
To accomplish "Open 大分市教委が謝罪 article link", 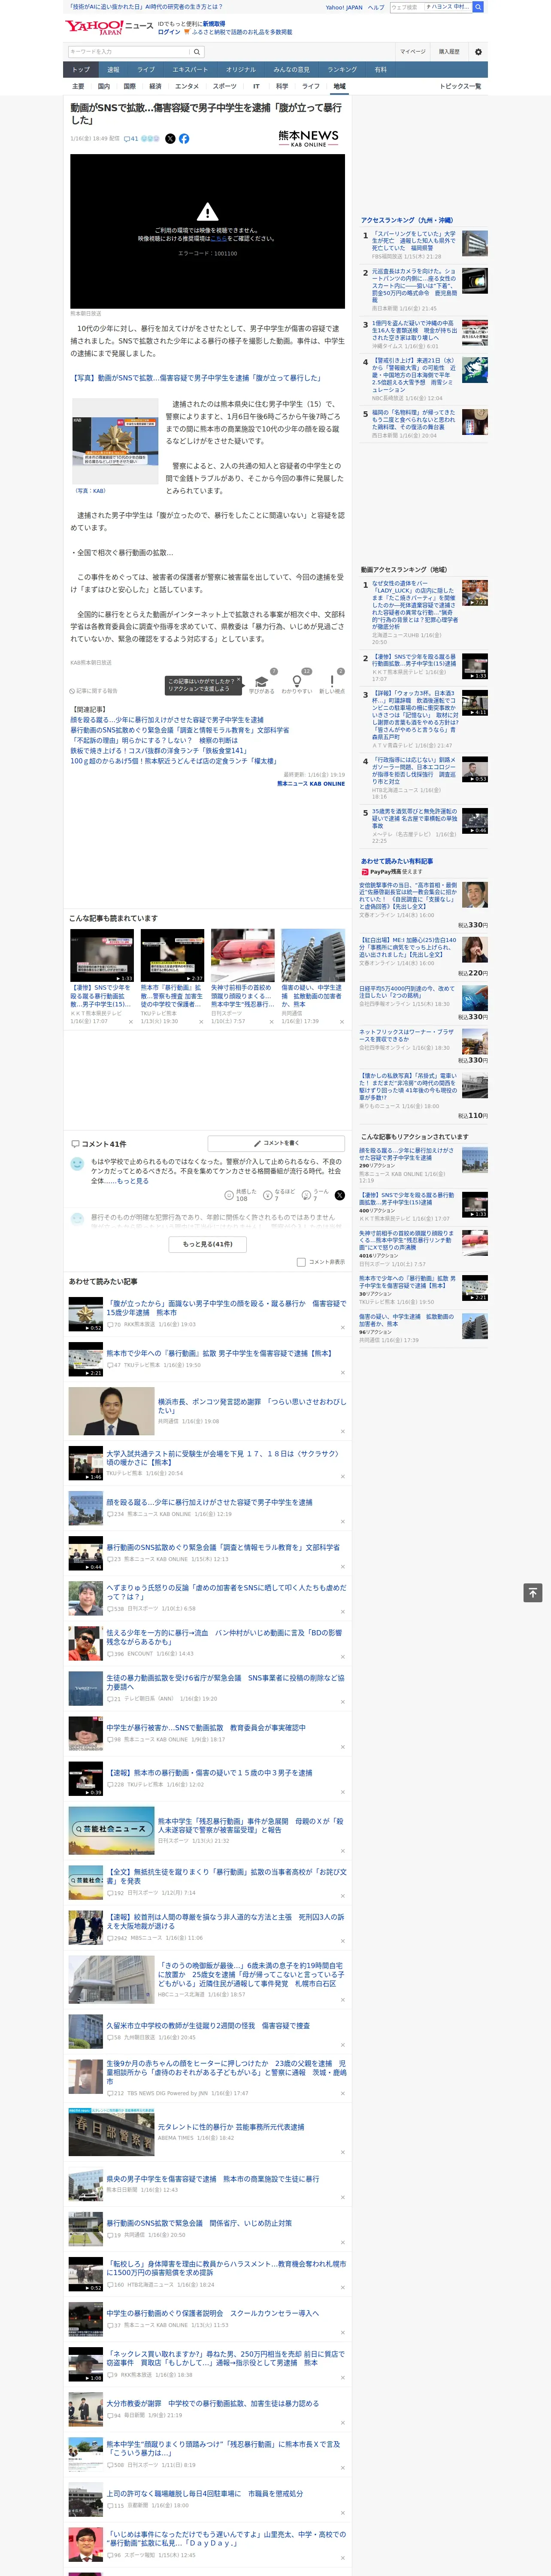I will tap(213, 2403).
